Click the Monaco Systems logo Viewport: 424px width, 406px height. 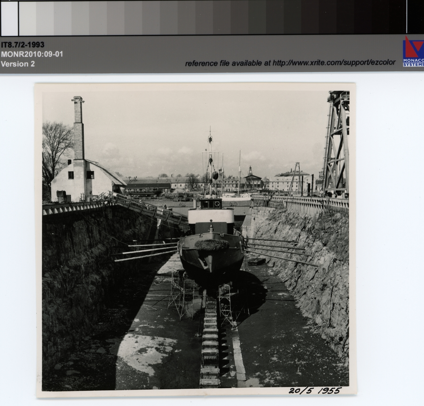[413, 51]
